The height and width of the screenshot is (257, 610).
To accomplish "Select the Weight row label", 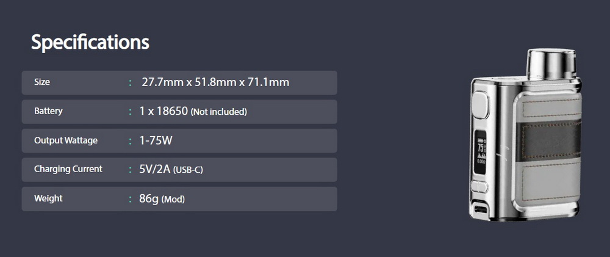I will click(x=48, y=198).
